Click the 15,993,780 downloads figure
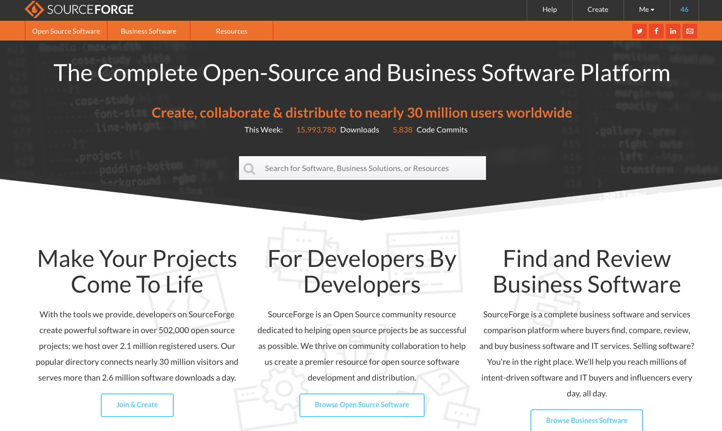Screen dimensions: 722x431 point(316,130)
